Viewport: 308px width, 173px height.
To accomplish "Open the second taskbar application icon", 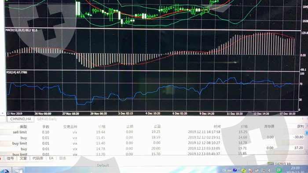I will 18,171.
